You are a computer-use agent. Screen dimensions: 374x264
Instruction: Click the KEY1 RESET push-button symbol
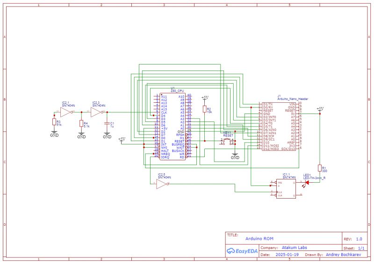(228, 141)
